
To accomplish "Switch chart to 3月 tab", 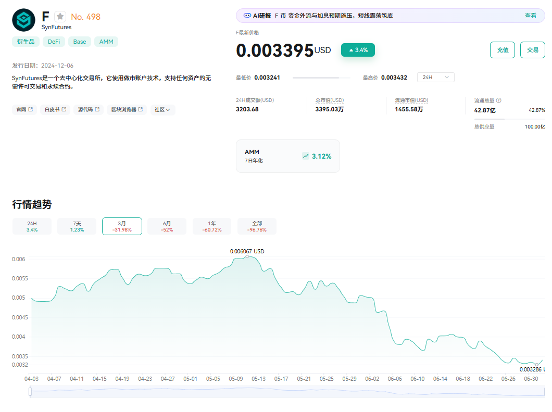I will click(x=122, y=226).
